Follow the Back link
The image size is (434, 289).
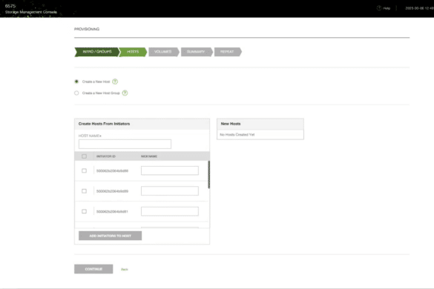[125, 270]
